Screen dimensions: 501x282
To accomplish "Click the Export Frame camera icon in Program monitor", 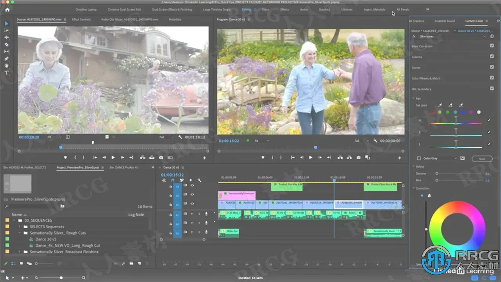I will click(359, 157).
